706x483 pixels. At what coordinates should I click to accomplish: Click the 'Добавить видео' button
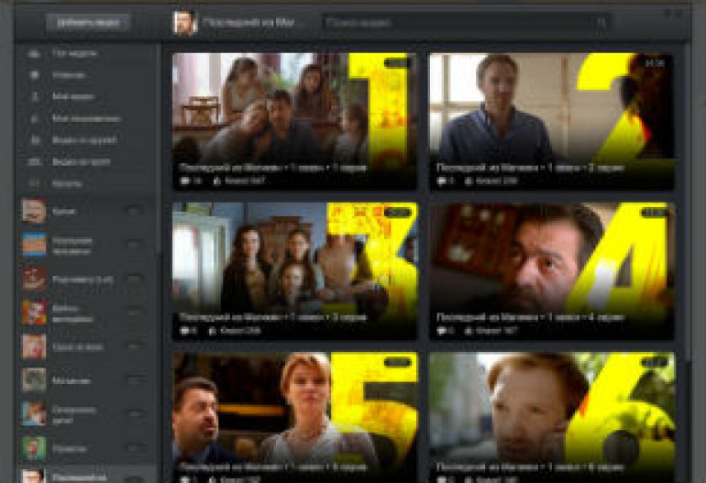(88, 23)
